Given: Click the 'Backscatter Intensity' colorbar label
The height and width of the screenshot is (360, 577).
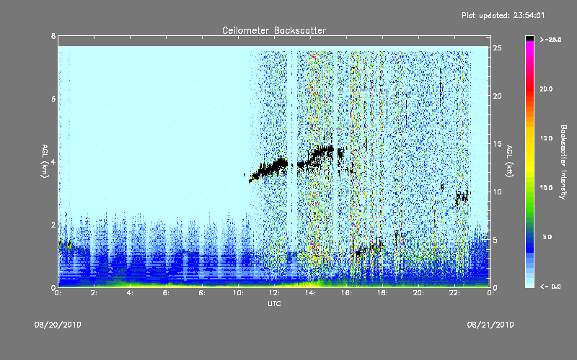Looking at the screenshot, I should point(563,162).
